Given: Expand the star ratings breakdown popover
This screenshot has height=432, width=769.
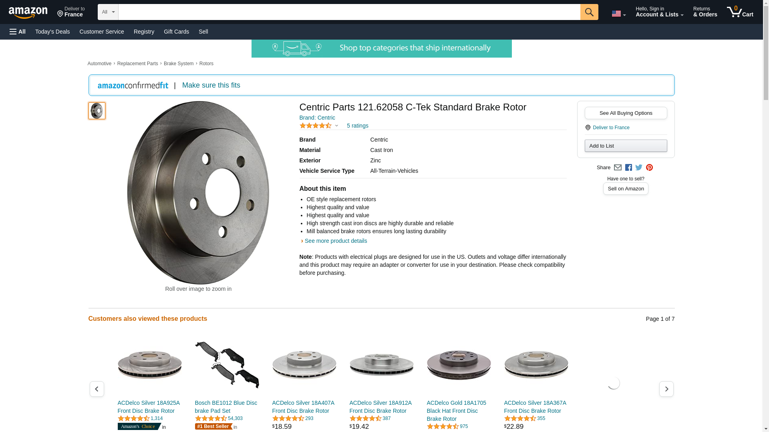Looking at the screenshot, I should point(319,126).
